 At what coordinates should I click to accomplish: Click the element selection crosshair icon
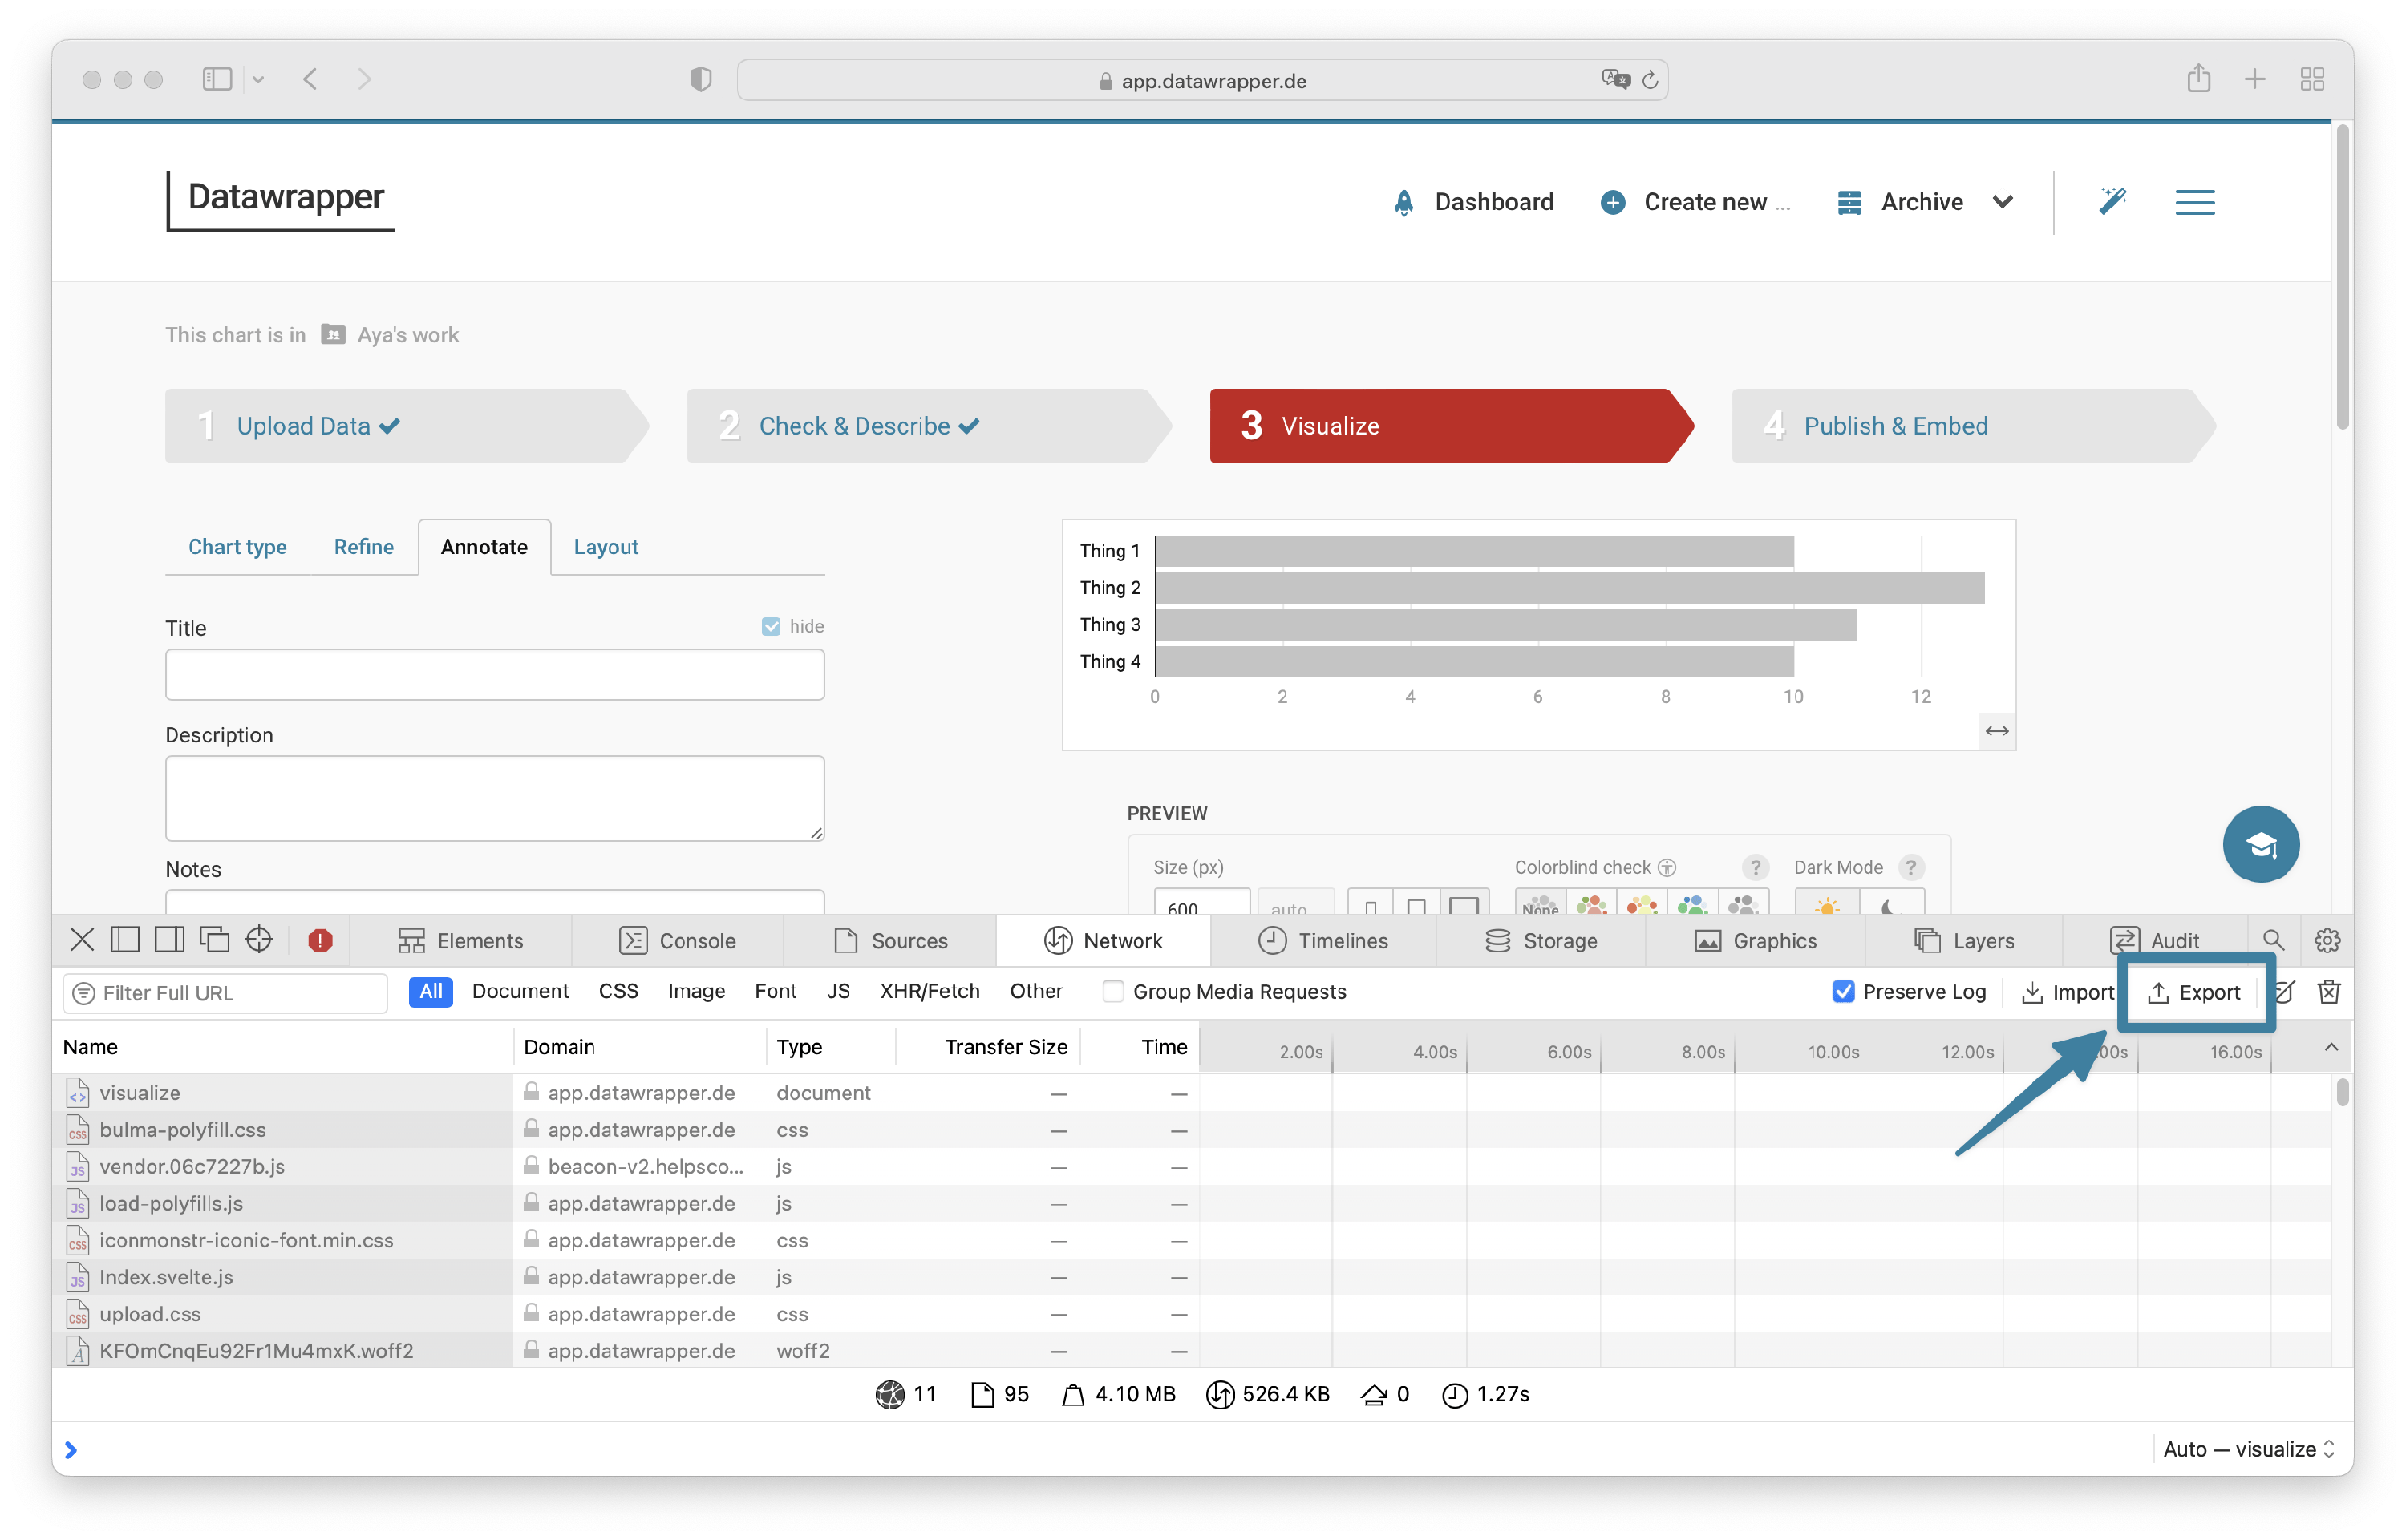pyautogui.click(x=259, y=940)
